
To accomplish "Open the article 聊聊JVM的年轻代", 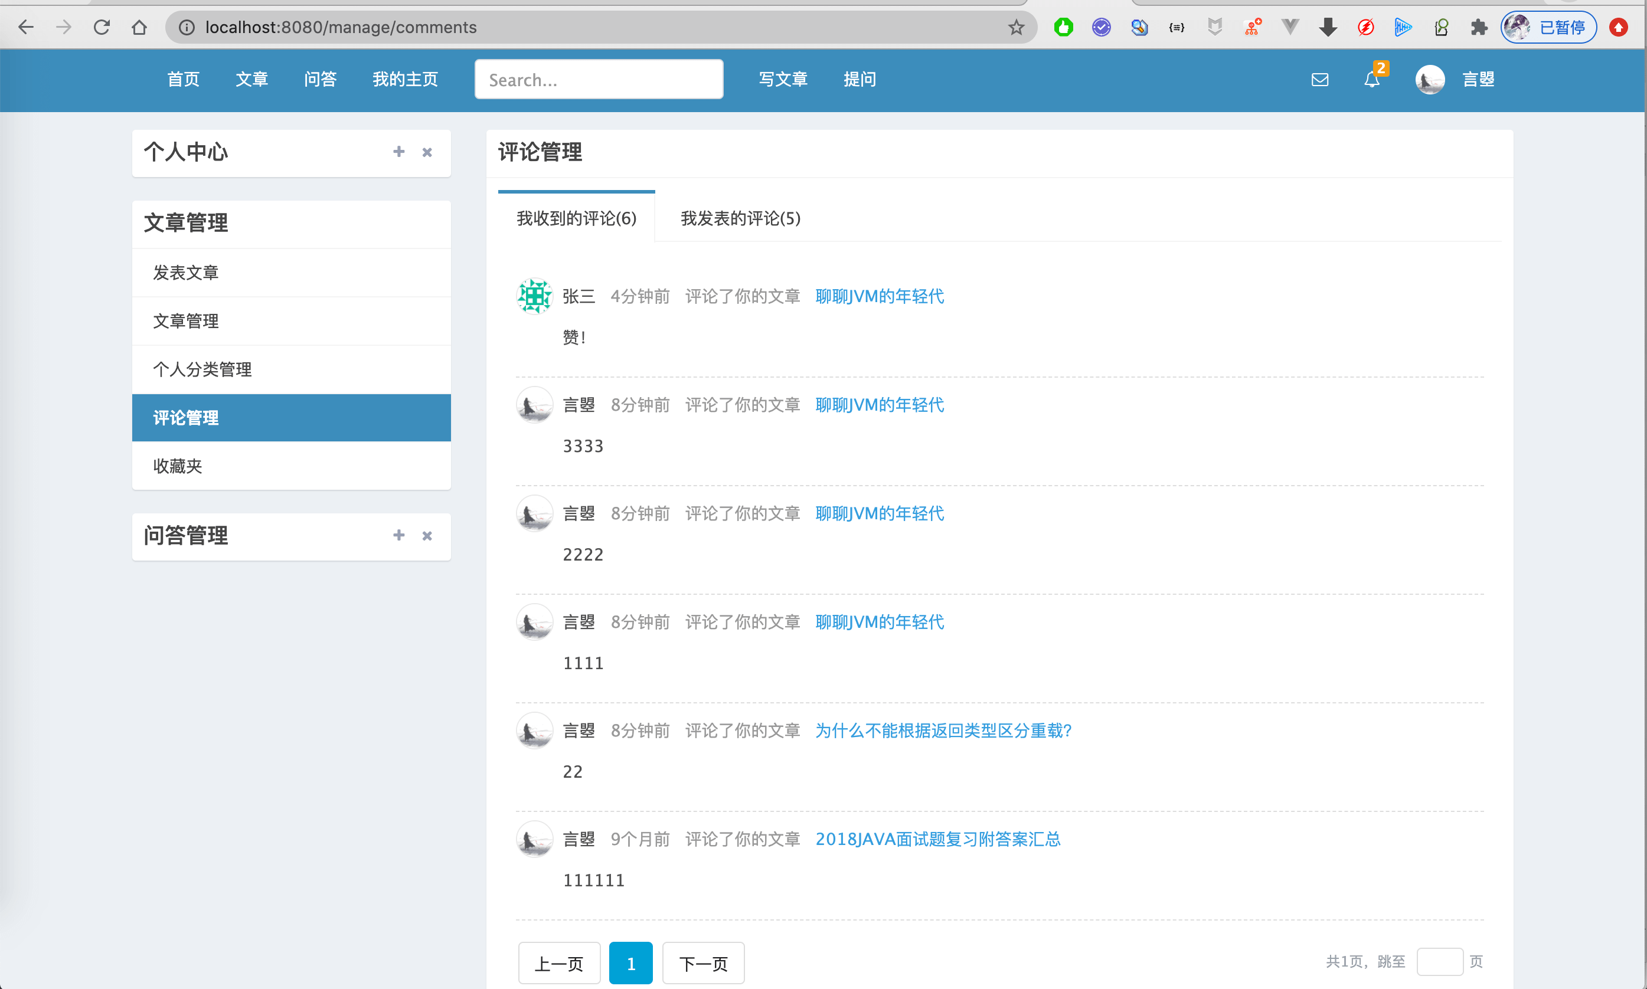I will click(x=879, y=296).
